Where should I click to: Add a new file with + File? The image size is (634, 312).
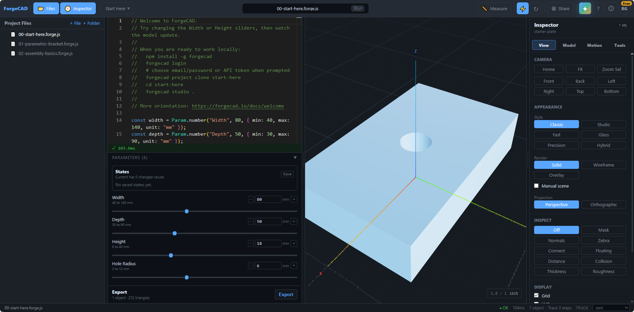click(x=75, y=23)
